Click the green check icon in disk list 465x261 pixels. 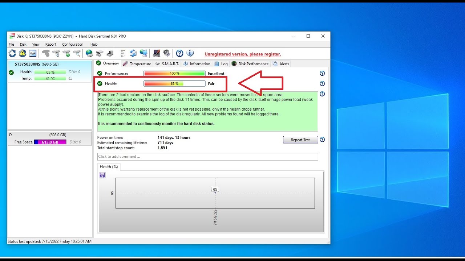tap(11, 72)
